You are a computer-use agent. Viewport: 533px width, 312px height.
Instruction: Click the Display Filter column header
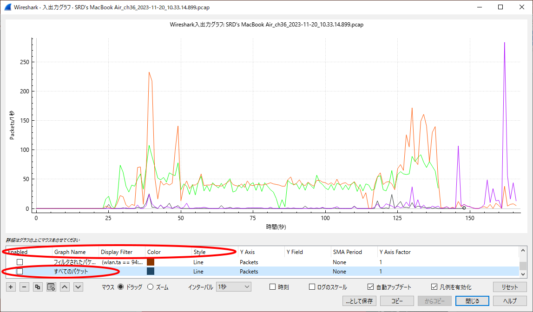117,252
